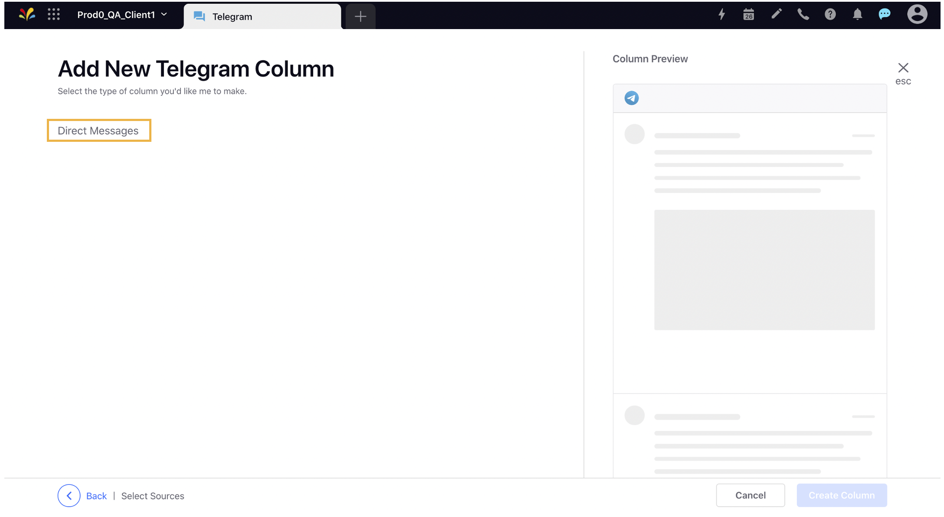Open the help question mark icon

830,15
